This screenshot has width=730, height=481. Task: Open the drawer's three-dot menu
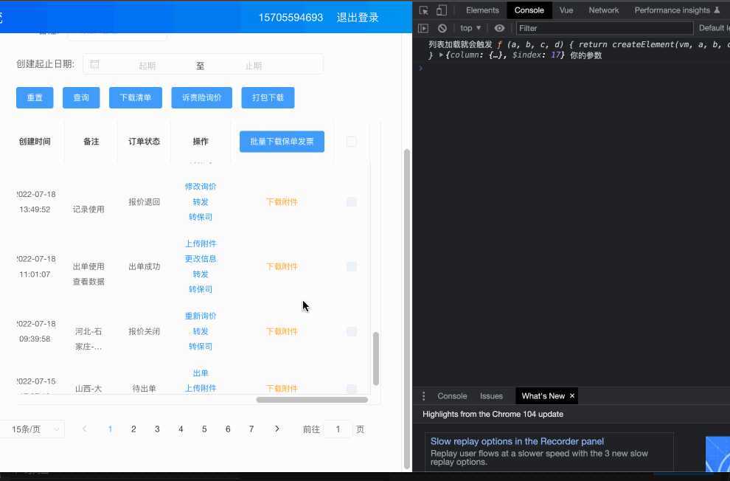(x=424, y=395)
